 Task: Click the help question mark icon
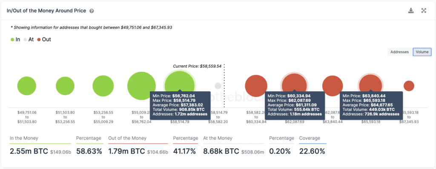[x=92, y=11]
